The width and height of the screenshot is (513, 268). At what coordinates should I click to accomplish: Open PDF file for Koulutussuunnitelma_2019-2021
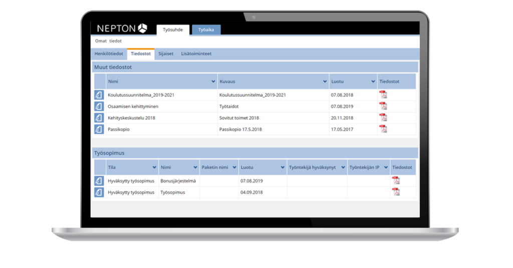383,95
